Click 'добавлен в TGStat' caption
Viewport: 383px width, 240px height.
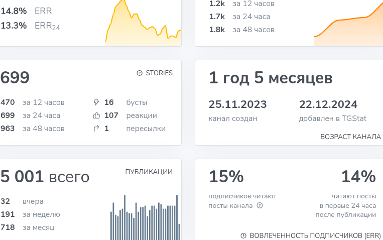[333, 118]
